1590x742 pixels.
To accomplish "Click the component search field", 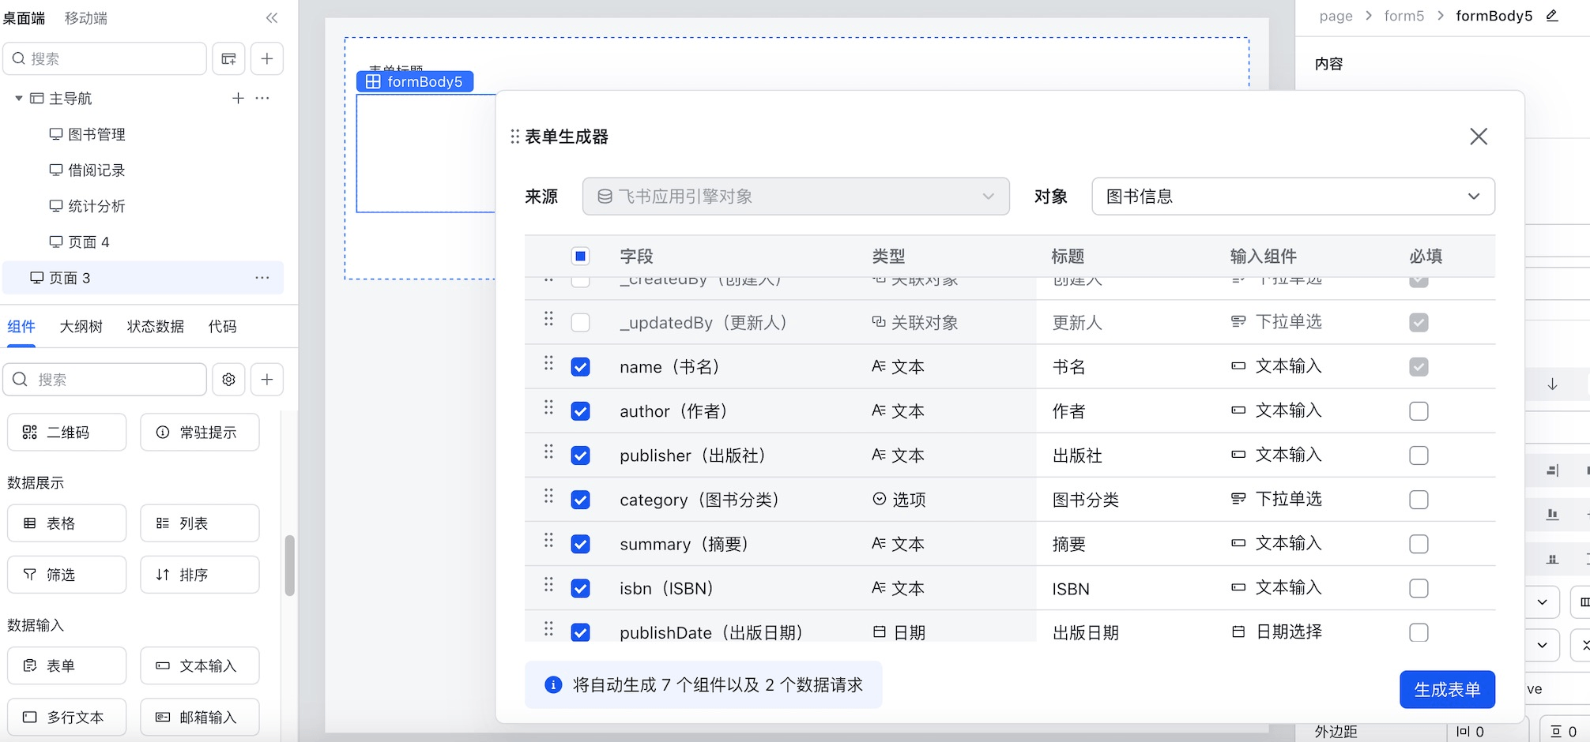I will pyautogui.click(x=105, y=380).
